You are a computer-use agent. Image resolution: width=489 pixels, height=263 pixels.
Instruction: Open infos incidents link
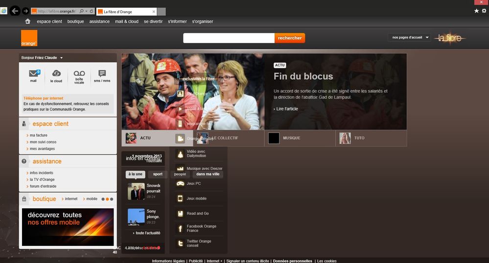click(x=42, y=173)
